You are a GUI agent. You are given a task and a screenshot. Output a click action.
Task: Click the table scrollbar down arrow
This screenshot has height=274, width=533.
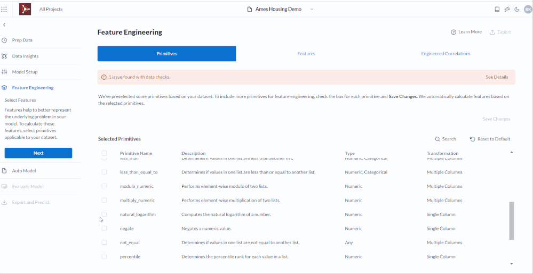[x=512, y=264]
